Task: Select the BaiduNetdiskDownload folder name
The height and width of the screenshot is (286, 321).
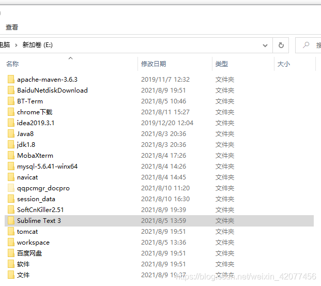Action: click(x=52, y=90)
